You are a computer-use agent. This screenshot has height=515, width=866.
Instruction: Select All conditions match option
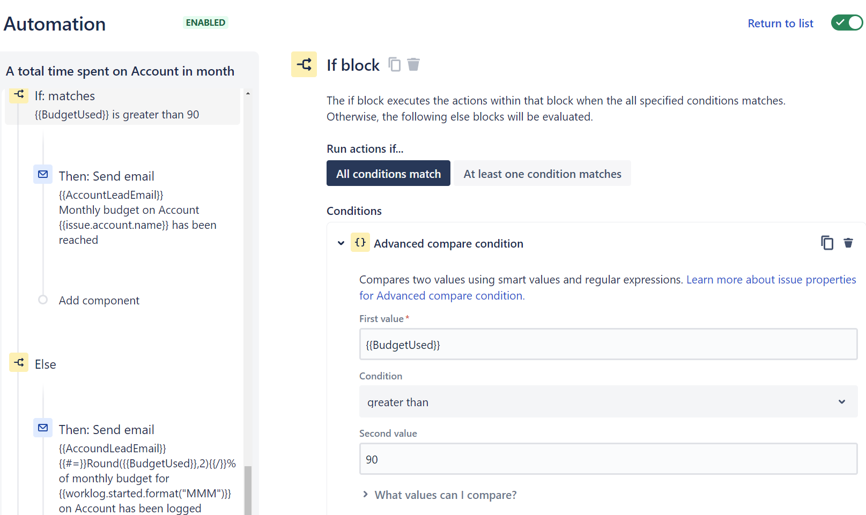388,174
